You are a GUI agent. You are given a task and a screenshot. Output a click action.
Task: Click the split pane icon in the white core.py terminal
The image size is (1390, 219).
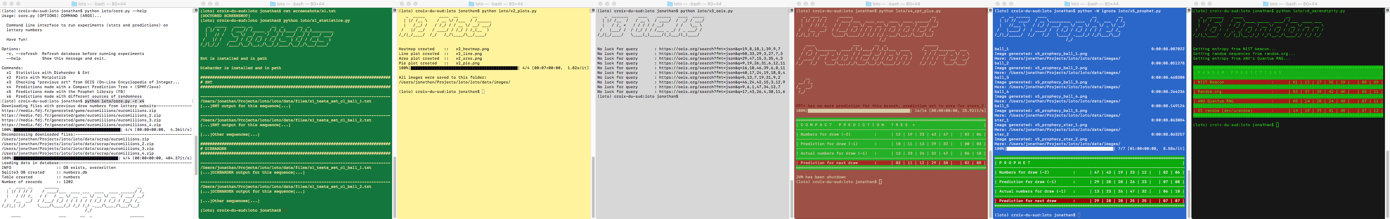196,10
